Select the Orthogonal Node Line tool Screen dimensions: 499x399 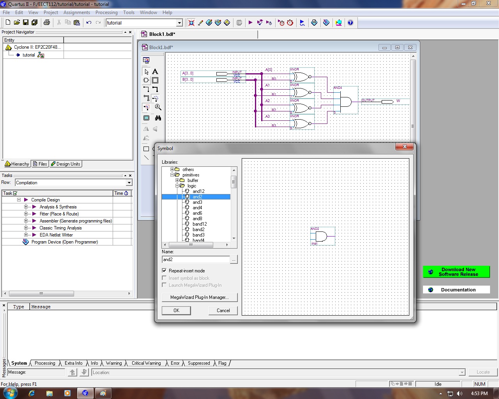point(146,88)
